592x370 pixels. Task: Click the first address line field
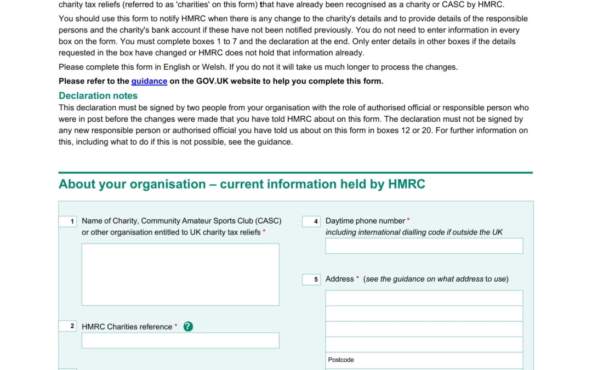click(x=424, y=297)
